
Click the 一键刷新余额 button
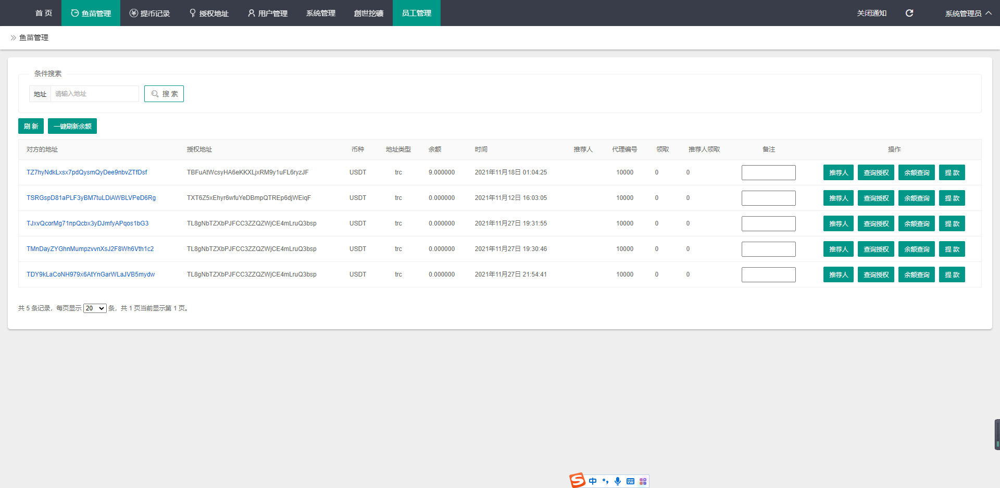point(72,126)
